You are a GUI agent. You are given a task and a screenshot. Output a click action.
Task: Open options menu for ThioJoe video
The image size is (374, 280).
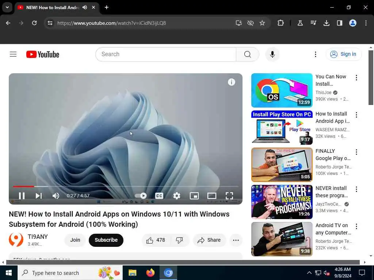pos(356,78)
